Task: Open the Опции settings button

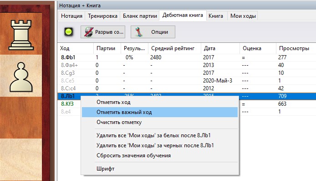Action: [153, 32]
